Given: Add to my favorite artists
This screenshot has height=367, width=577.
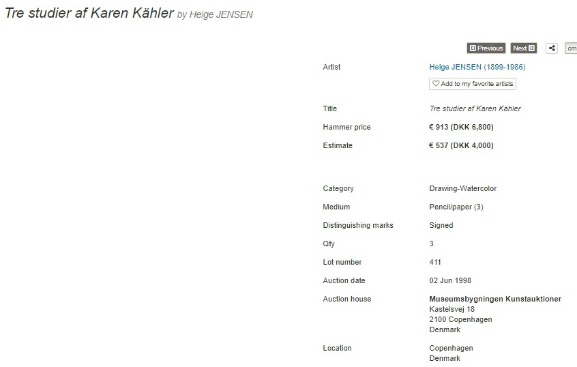Looking at the screenshot, I should pyautogui.click(x=473, y=84).
